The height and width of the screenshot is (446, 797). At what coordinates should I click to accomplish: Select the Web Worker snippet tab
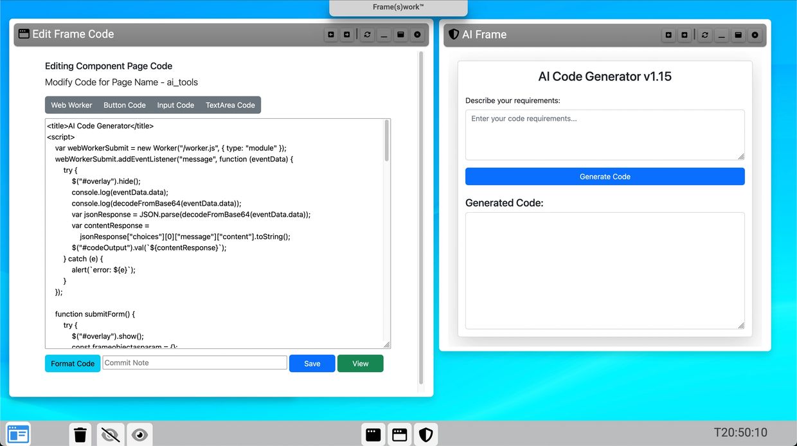coord(71,105)
